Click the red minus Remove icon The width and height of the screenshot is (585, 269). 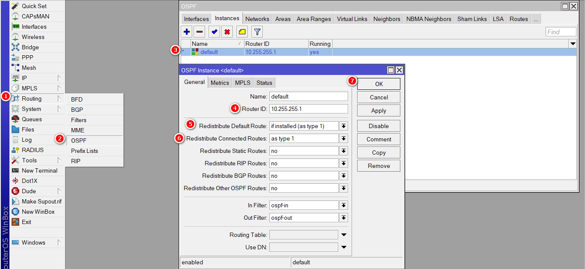point(200,32)
